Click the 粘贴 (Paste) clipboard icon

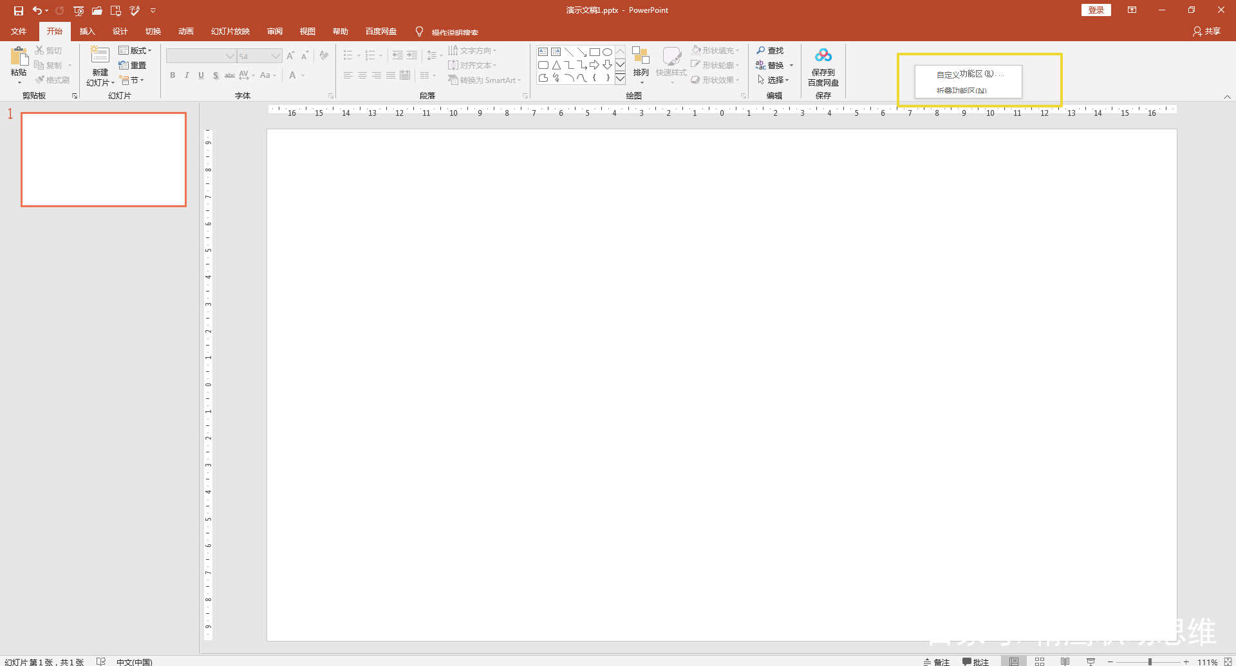(19, 57)
